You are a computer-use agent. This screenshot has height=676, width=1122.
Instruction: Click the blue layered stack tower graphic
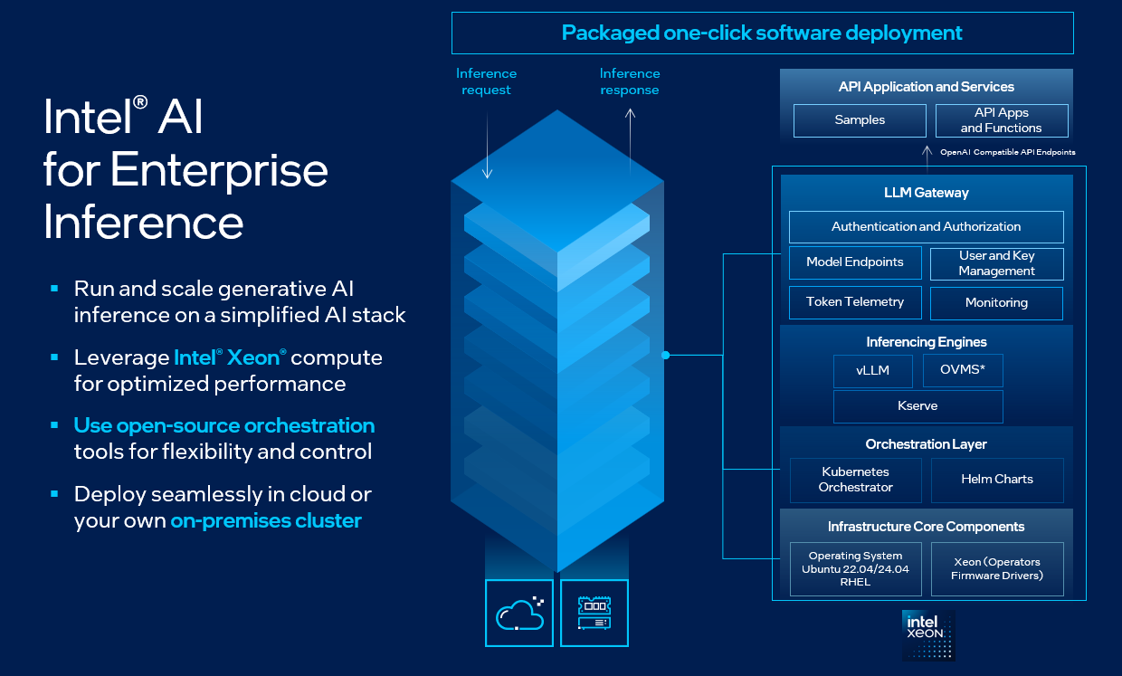tap(557, 340)
